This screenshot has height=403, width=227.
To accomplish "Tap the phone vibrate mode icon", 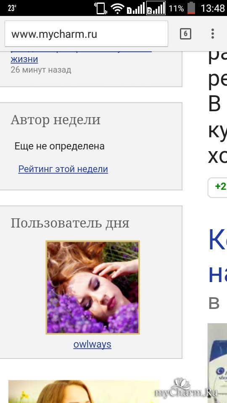I will (100, 8).
